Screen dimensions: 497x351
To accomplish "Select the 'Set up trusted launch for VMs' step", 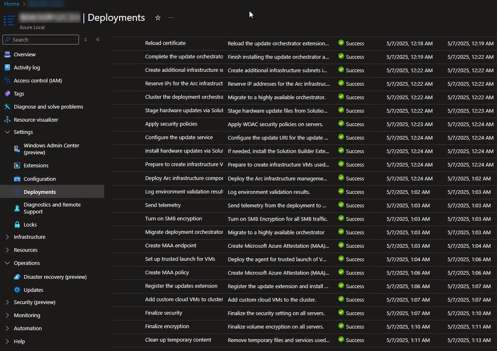I will pos(180,259).
